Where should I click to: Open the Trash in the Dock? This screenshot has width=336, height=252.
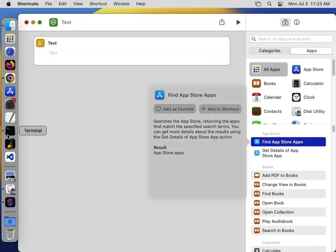click(x=10, y=234)
